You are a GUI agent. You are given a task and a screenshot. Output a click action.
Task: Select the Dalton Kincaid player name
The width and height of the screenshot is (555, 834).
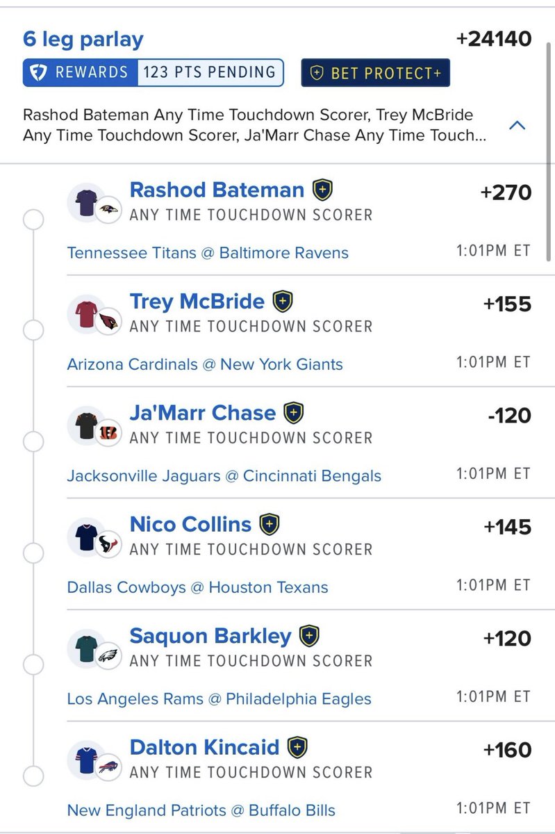tap(204, 747)
